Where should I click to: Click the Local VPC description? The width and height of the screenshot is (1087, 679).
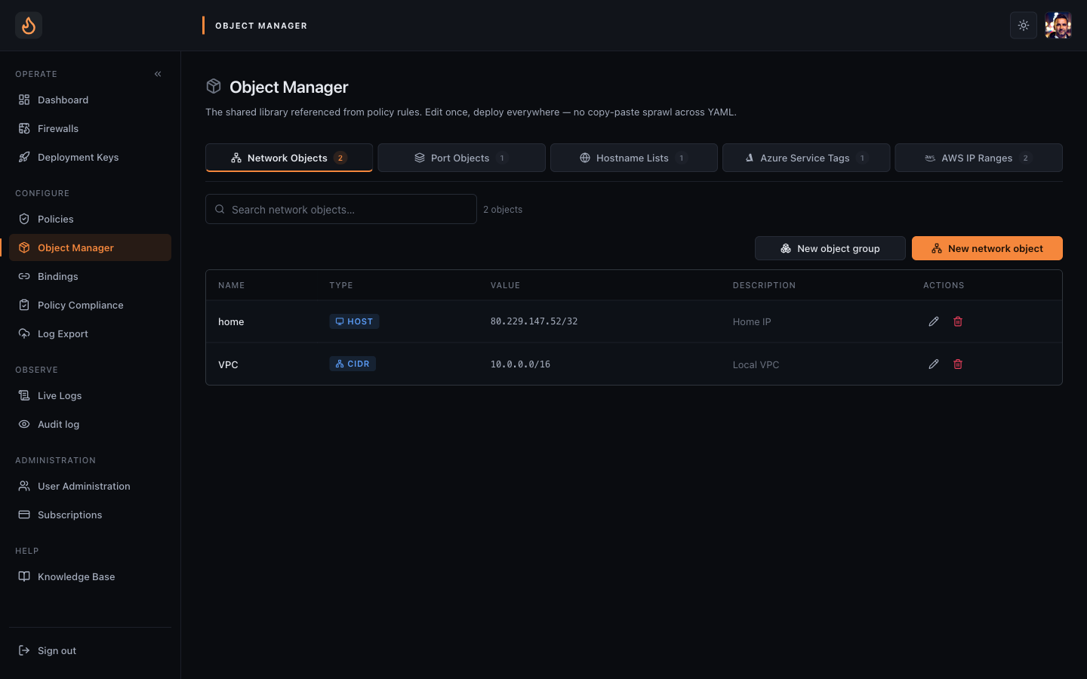[x=756, y=364]
